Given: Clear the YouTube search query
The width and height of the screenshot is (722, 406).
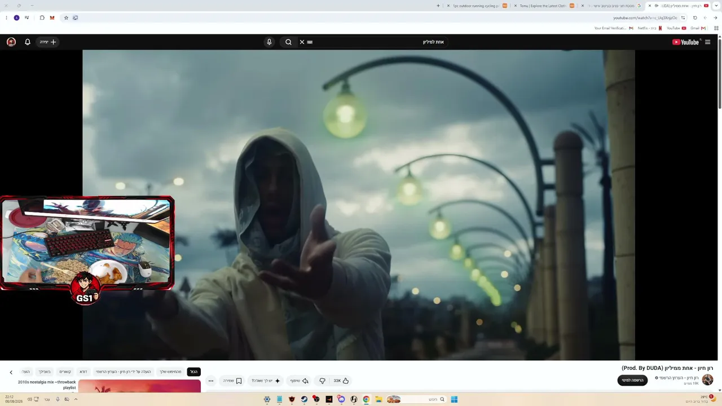Looking at the screenshot, I should coord(302,42).
